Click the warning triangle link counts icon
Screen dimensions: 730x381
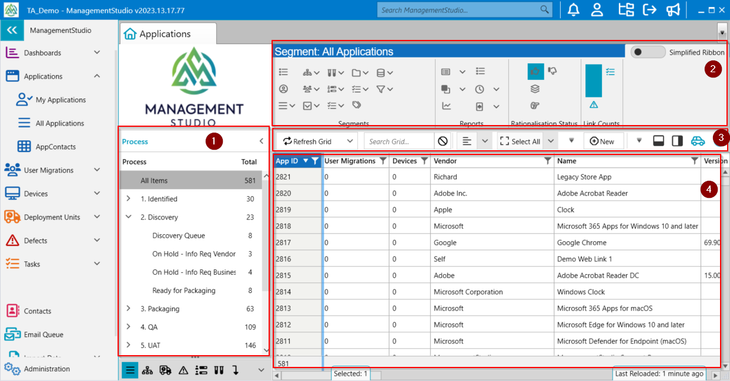(x=594, y=104)
